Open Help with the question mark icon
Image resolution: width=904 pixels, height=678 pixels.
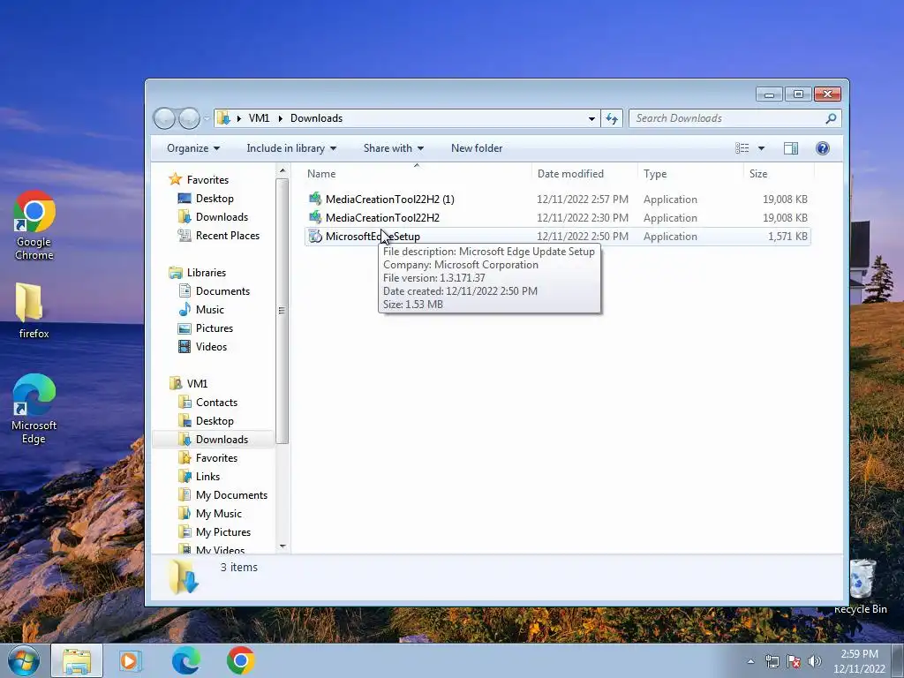(823, 148)
